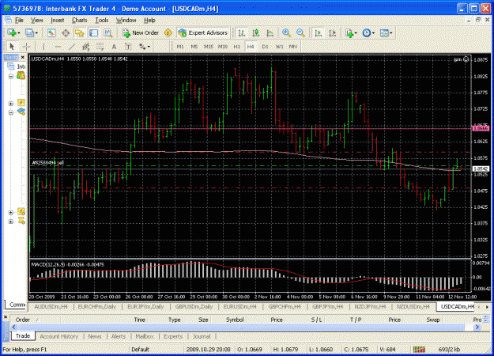The width and height of the screenshot is (494, 356).
Task: Click the pink horizontal line price label
Action: (x=481, y=128)
